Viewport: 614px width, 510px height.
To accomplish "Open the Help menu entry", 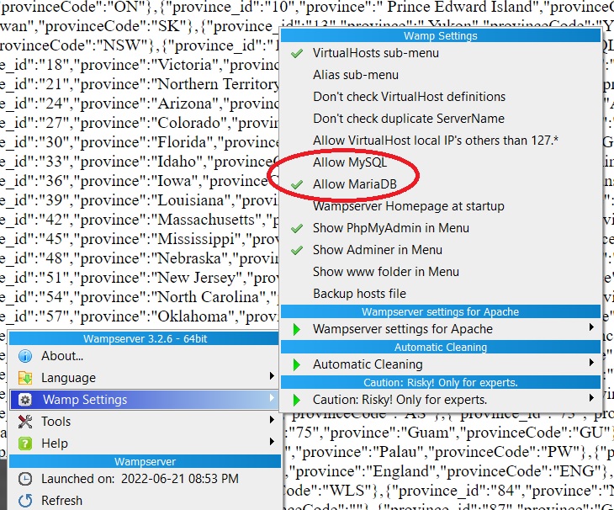I will pyautogui.click(x=145, y=444).
